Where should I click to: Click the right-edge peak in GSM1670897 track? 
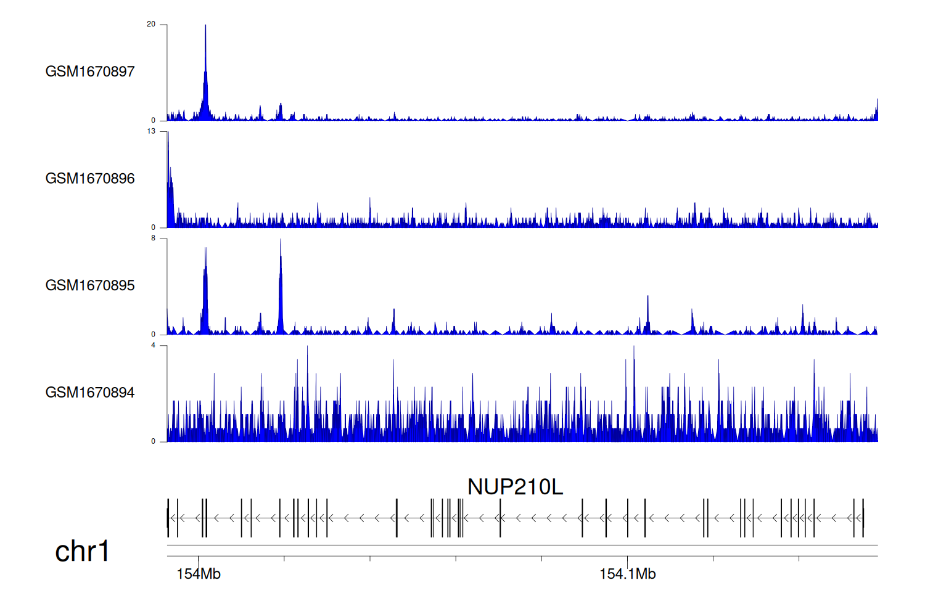coord(876,111)
